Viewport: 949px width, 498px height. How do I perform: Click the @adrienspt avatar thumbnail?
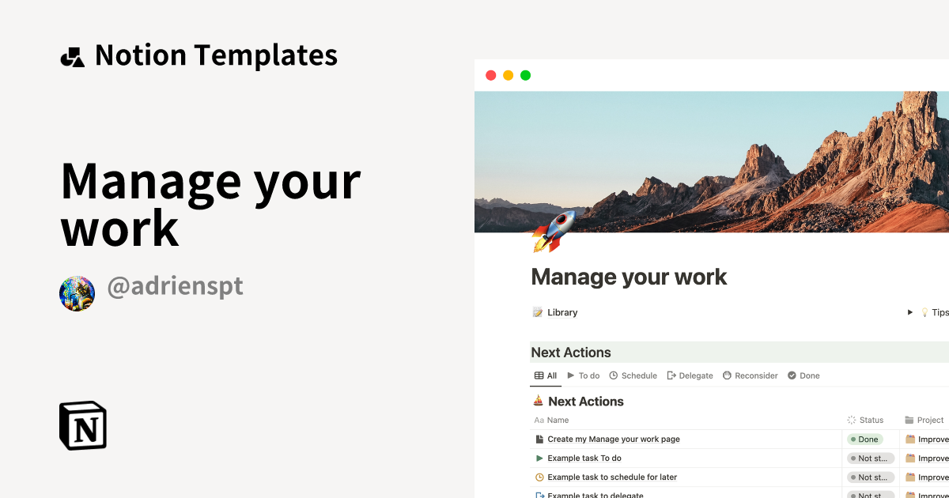[x=77, y=292]
